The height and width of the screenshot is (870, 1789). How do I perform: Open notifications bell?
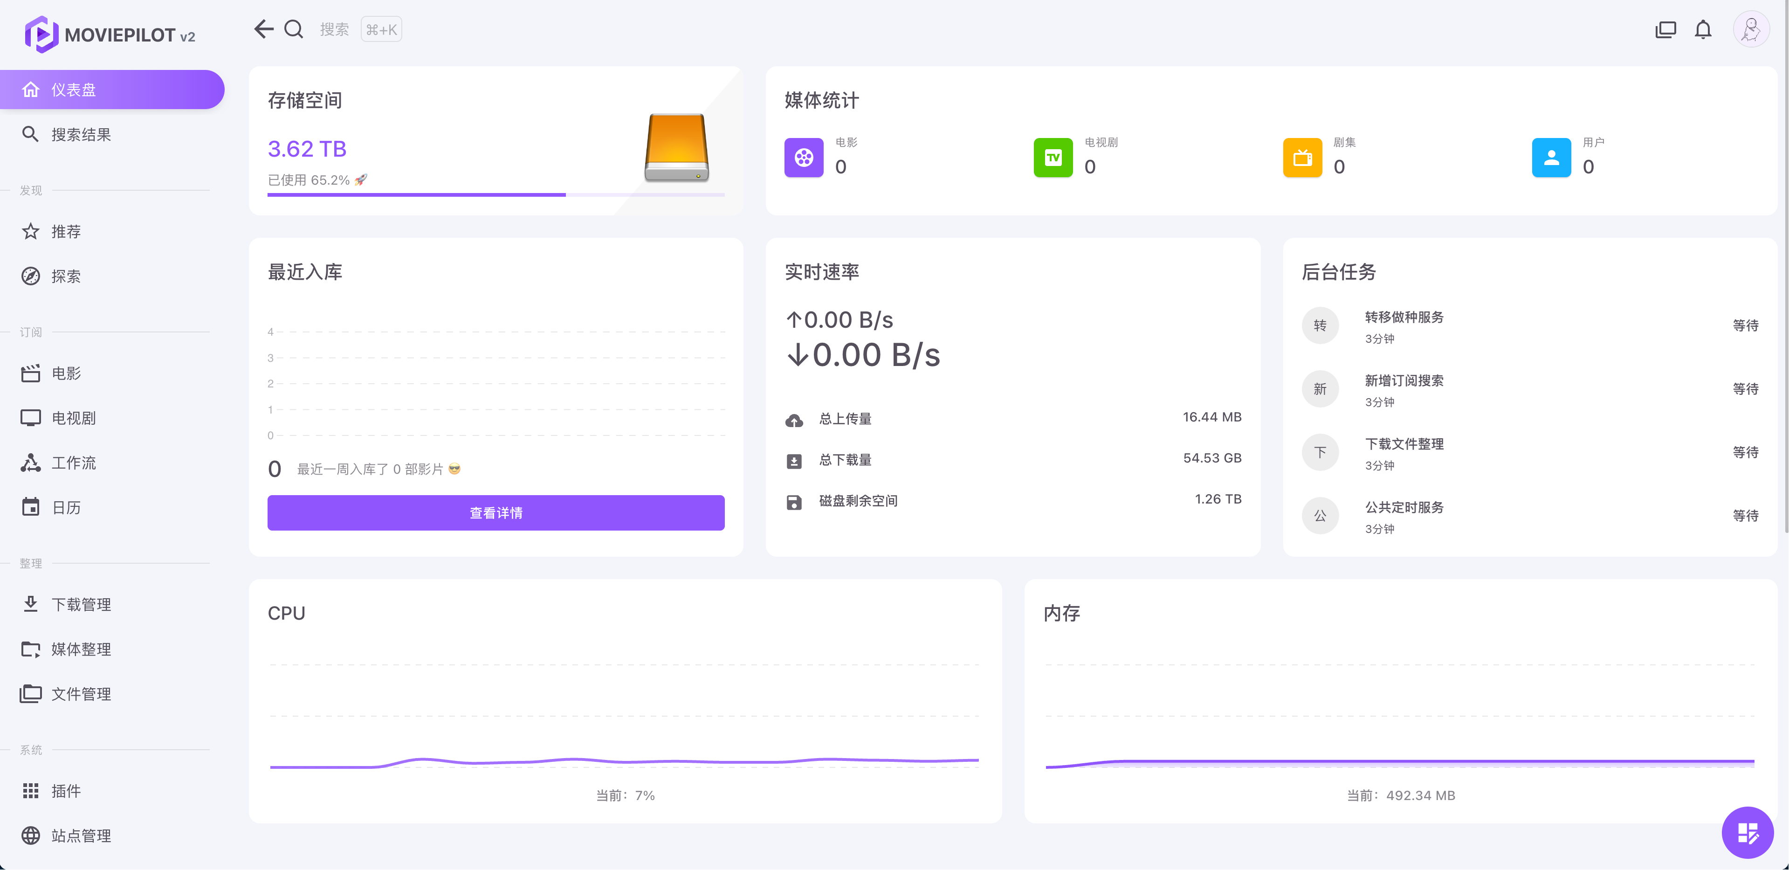pyautogui.click(x=1703, y=30)
